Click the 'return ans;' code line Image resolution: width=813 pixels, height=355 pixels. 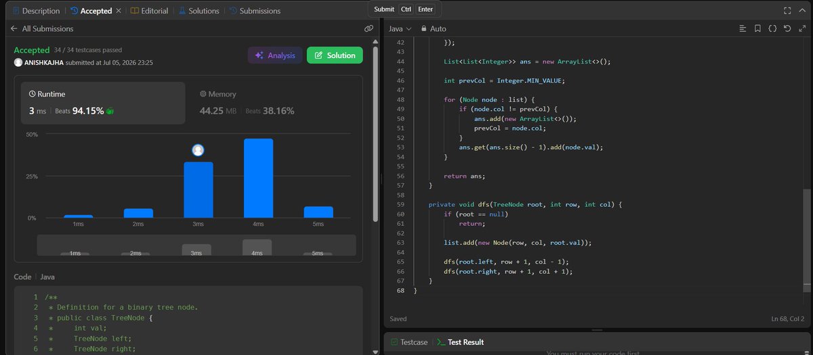[x=465, y=176]
